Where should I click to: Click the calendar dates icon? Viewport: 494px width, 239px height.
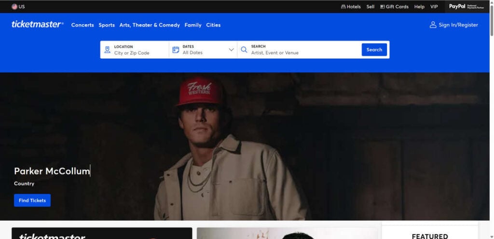tap(176, 50)
